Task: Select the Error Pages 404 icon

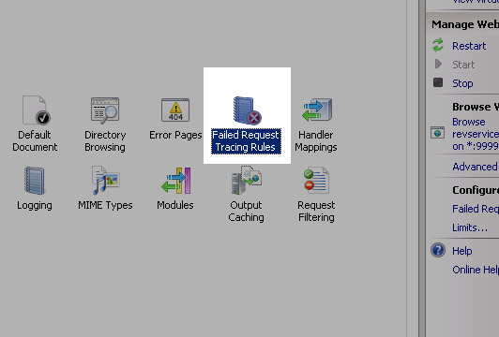Action: [x=175, y=110]
